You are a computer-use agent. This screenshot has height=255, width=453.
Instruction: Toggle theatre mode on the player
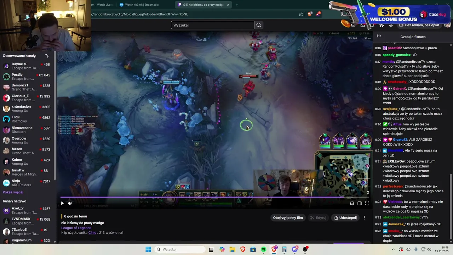click(360, 203)
